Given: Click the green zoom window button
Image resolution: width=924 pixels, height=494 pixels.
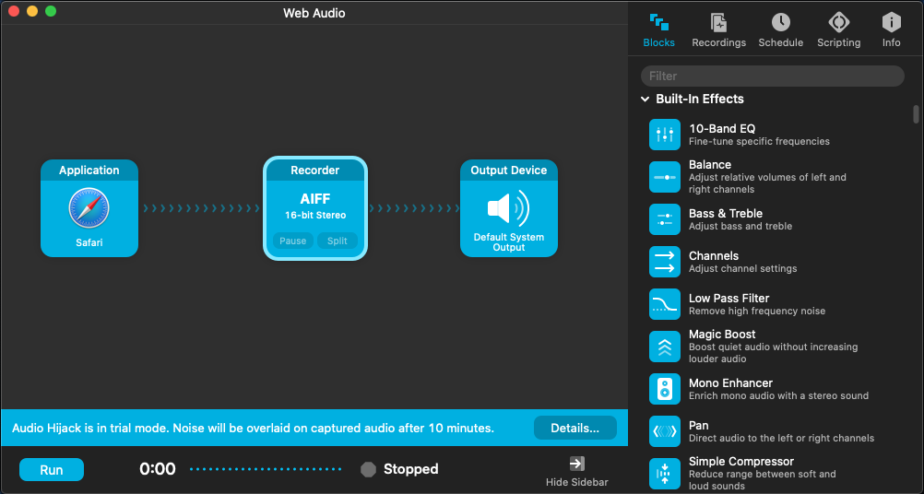Looking at the screenshot, I should 51,11.
